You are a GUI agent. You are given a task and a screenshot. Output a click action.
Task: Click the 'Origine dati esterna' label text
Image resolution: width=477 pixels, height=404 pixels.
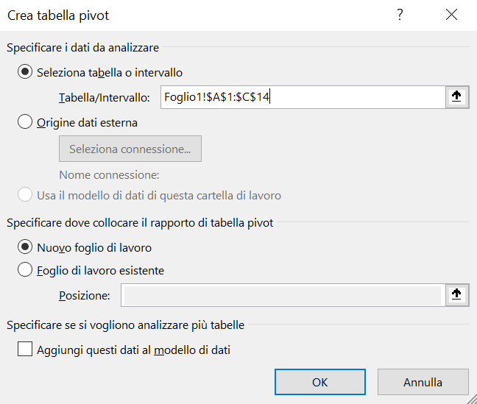(87, 123)
